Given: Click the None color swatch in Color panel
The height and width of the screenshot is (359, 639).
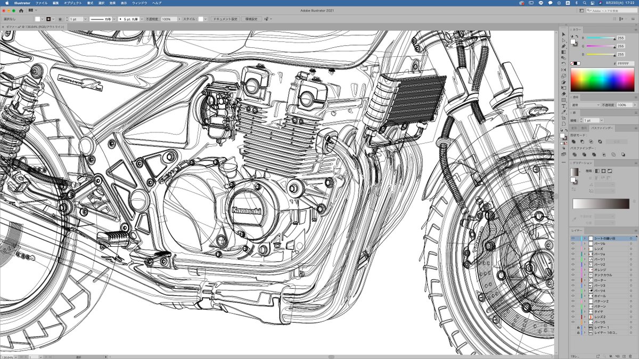Looking at the screenshot, I should click(x=573, y=63).
